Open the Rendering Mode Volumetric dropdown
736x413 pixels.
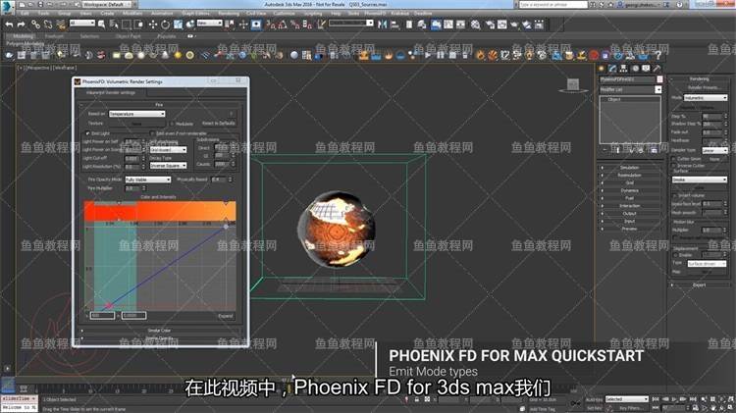point(705,98)
